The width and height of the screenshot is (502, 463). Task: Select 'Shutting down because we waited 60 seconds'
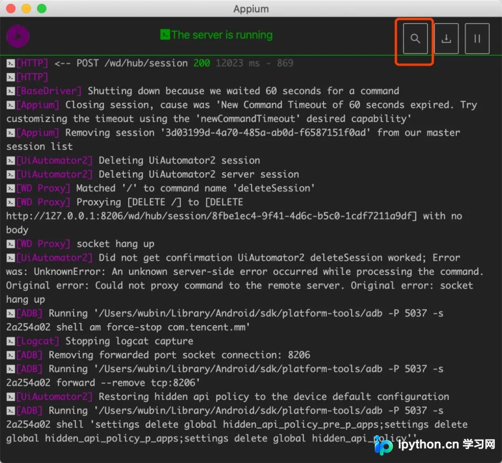click(204, 91)
